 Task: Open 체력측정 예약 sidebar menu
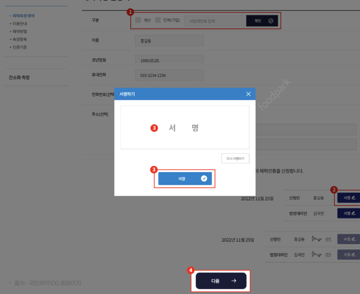pos(24,16)
